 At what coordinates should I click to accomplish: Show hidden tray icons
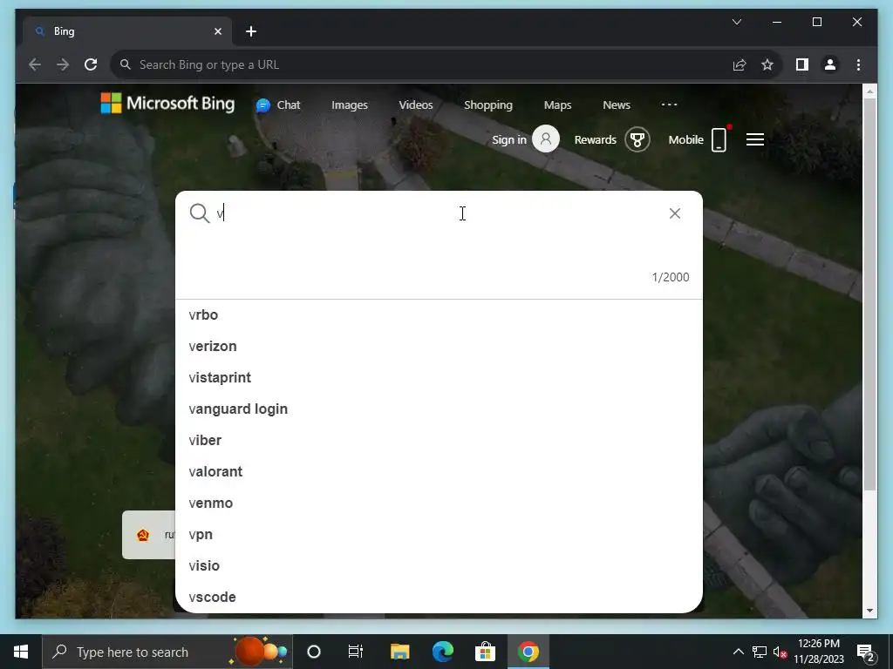click(x=738, y=652)
